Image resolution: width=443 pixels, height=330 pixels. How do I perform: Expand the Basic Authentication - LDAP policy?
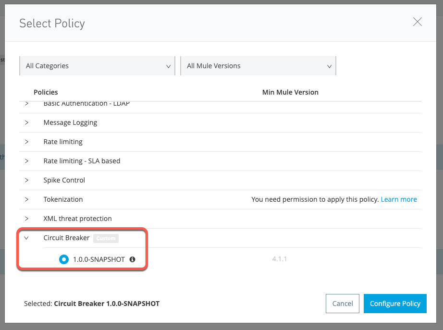pos(27,103)
